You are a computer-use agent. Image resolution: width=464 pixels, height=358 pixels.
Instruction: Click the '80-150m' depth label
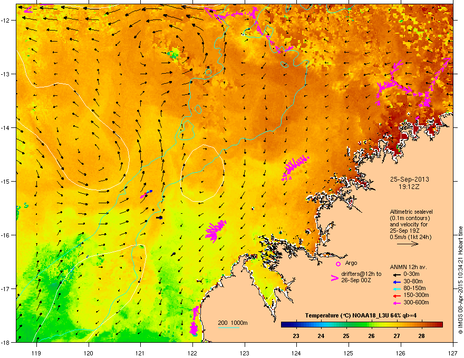(414, 288)
